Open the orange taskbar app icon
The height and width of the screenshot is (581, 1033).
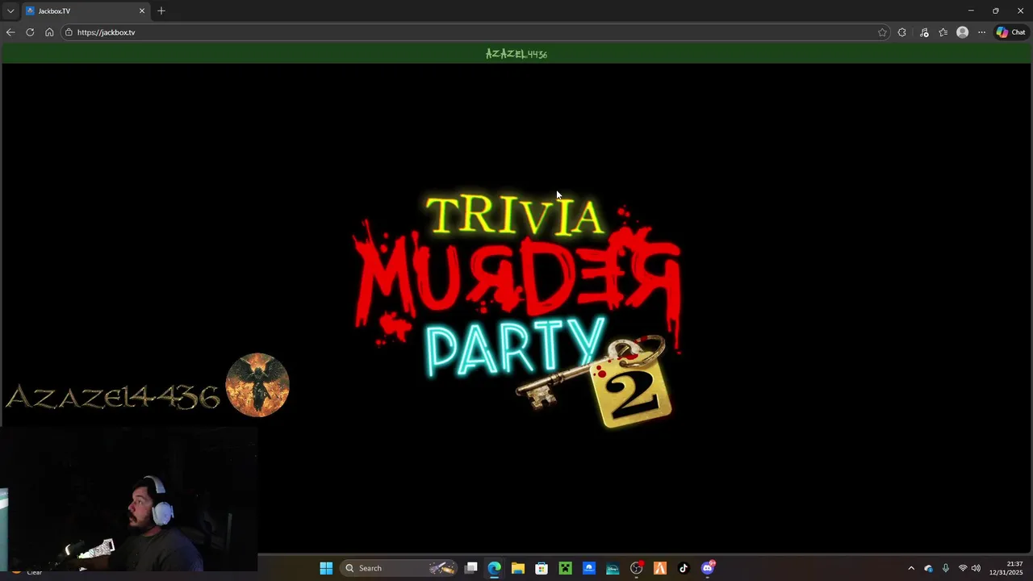click(660, 568)
